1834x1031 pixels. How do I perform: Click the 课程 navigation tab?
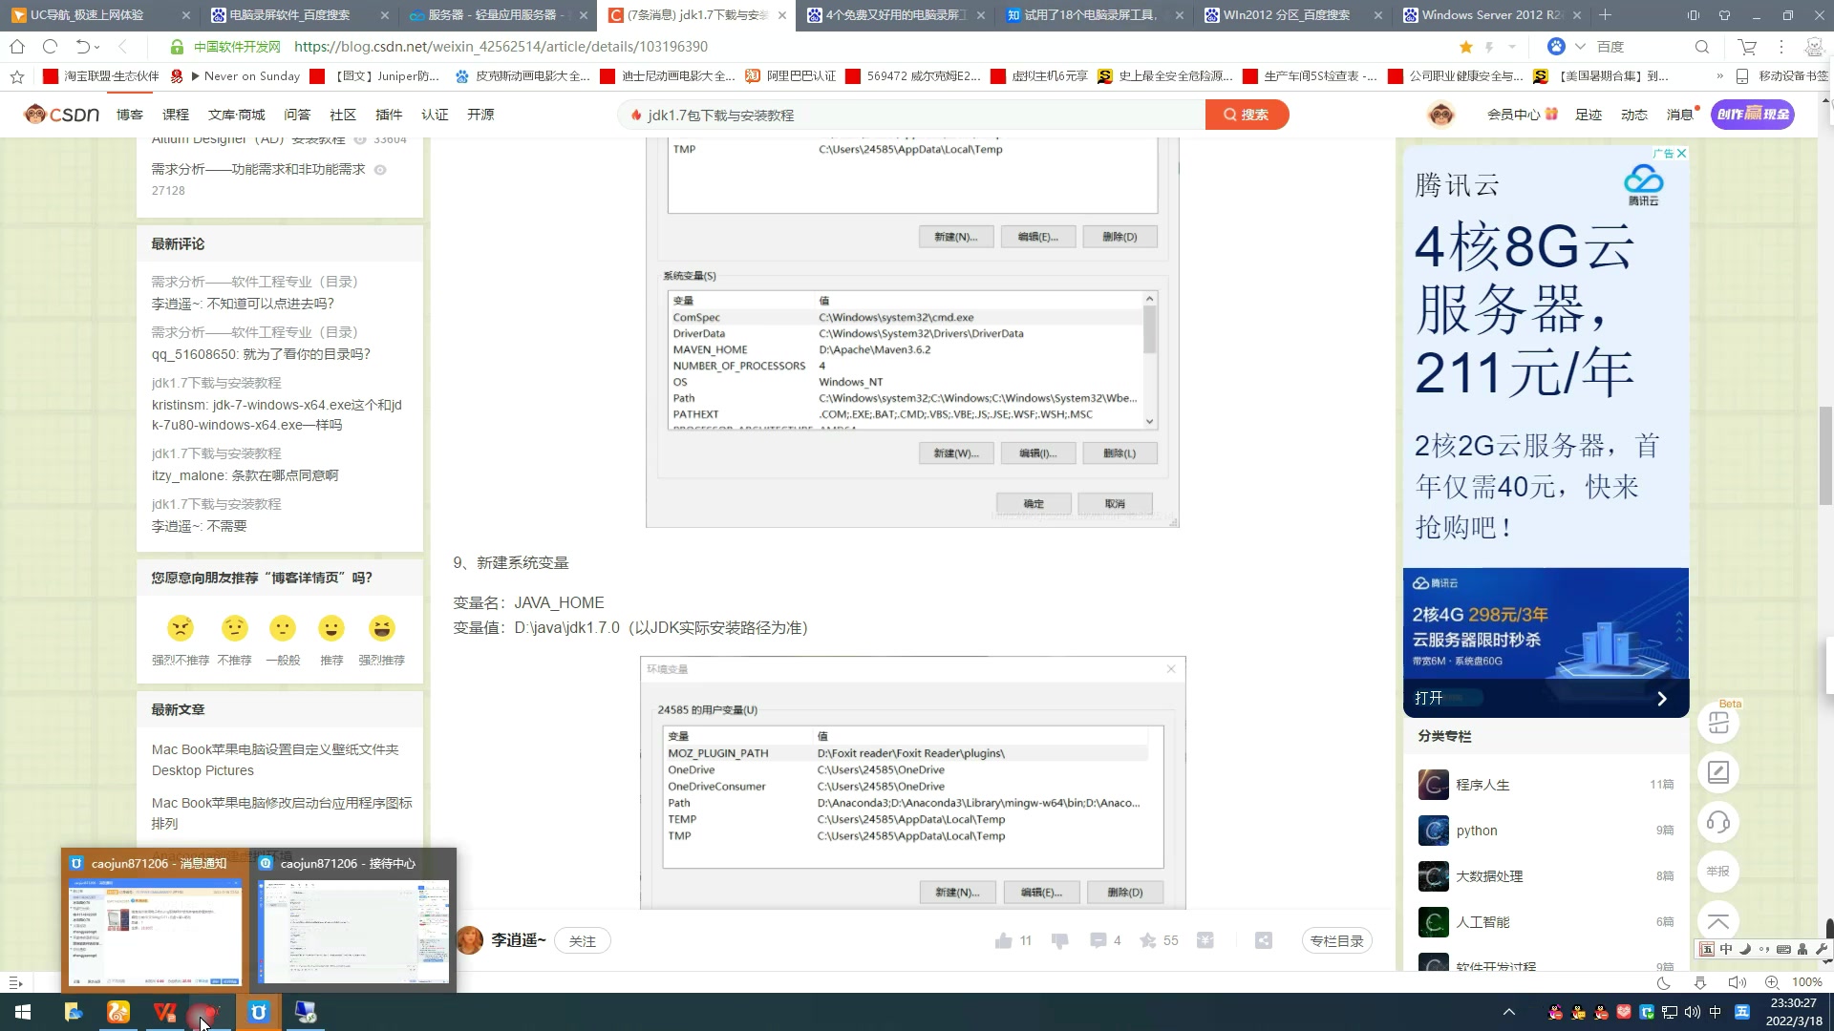coord(175,115)
